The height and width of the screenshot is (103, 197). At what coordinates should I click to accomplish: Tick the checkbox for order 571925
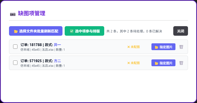tap(15, 63)
